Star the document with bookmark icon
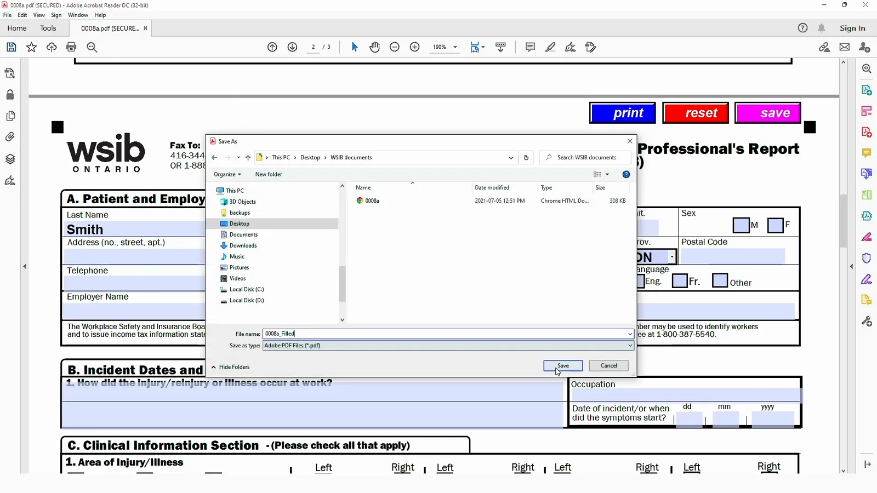Viewport: 877px width, 493px height. click(x=31, y=47)
